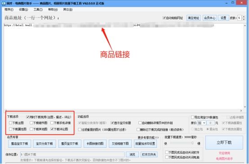The height and width of the screenshot is (164, 249).
Task: Enable 下图完成后自动关闭软件 checkbox
Action: (167, 152)
